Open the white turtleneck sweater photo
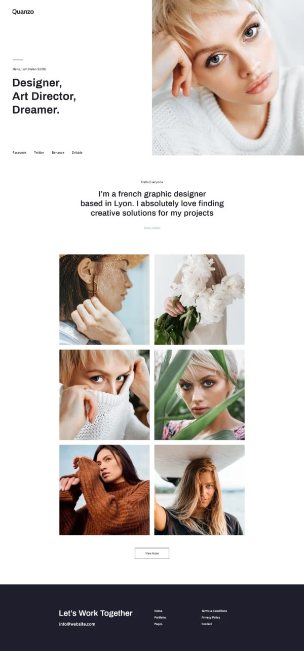Viewport: 304px width, 651px height. [x=104, y=395]
